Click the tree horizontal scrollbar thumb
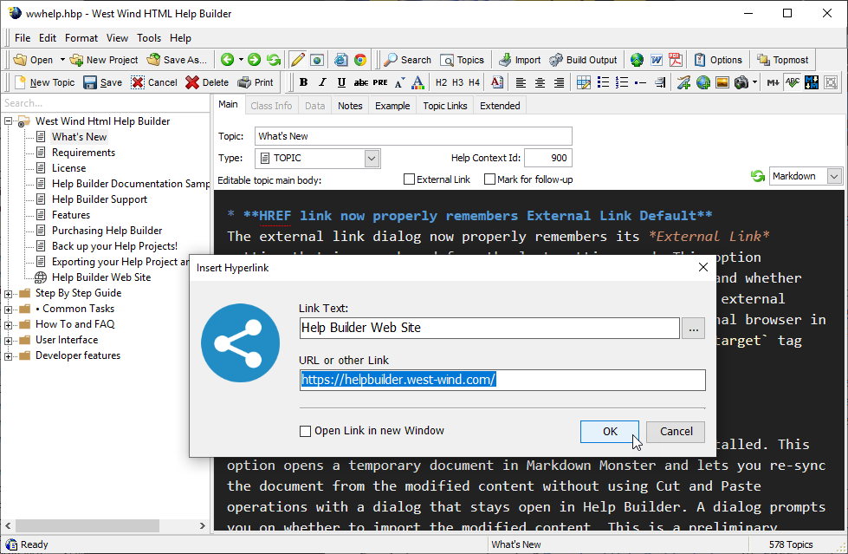Screen dimensions: 848x554 (x=87, y=525)
